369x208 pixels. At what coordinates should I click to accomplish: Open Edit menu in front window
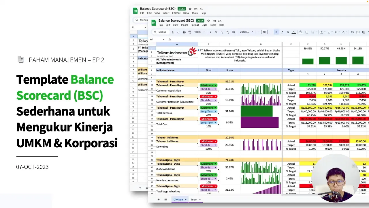(168, 25)
